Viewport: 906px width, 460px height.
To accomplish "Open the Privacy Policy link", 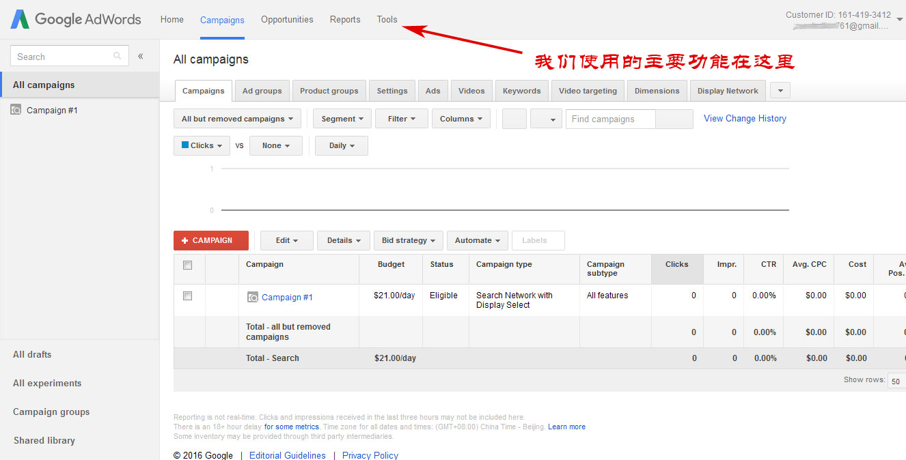I will pyautogui.click(x=370, y=455).
